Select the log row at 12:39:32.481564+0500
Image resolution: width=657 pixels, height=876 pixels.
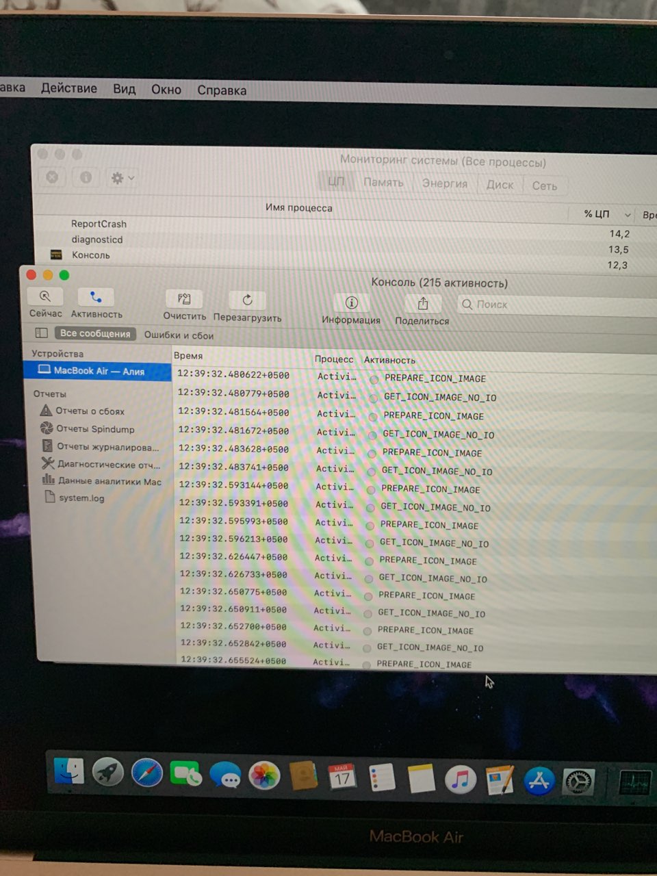coord(414,414)
